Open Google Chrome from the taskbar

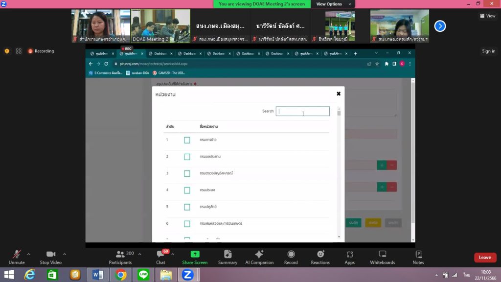120,275
